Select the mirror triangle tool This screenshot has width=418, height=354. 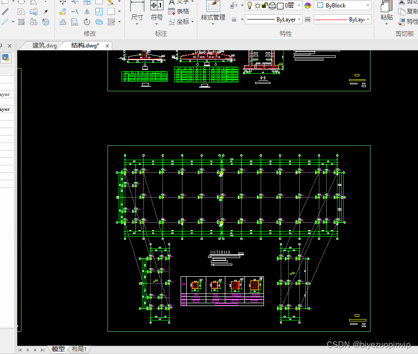[x=87, y=12]
